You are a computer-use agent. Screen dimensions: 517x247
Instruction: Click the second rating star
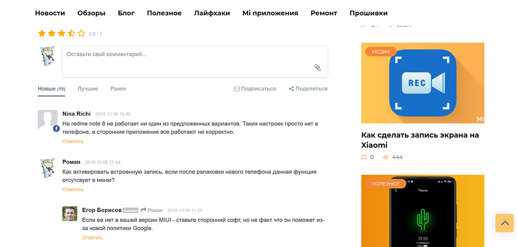(x=51, y=33)
